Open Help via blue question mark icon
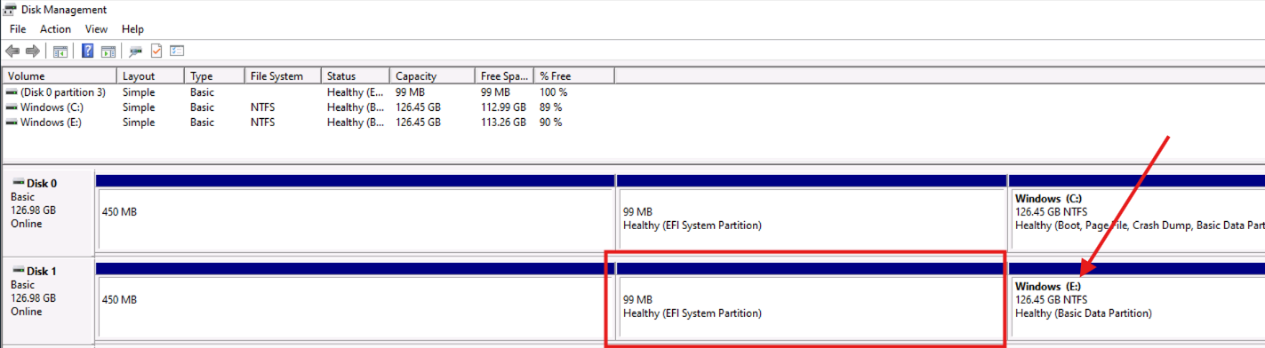Viewport: 1265px width, 348px height. (88, 51)
